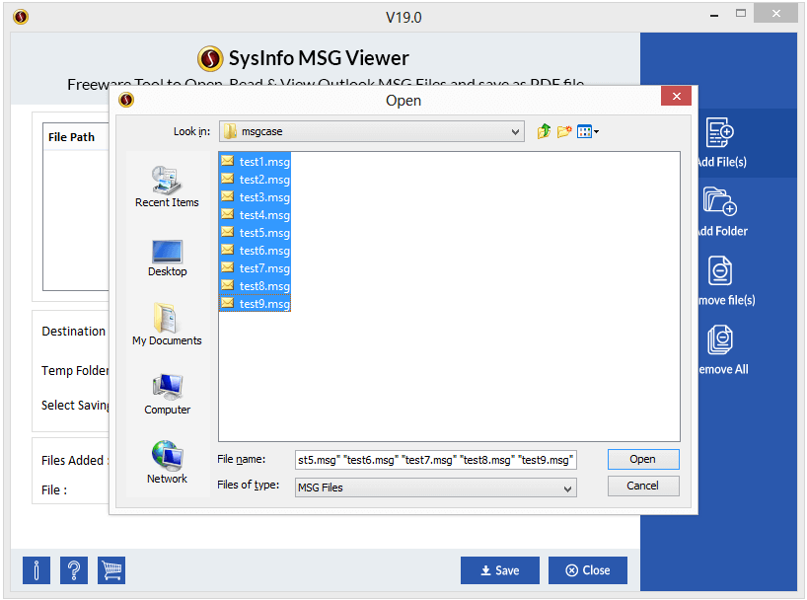This screenshot has width=807, height=600.
Task: Select test7.msg file
Action: pyautogui.click(x=256, y=268)
